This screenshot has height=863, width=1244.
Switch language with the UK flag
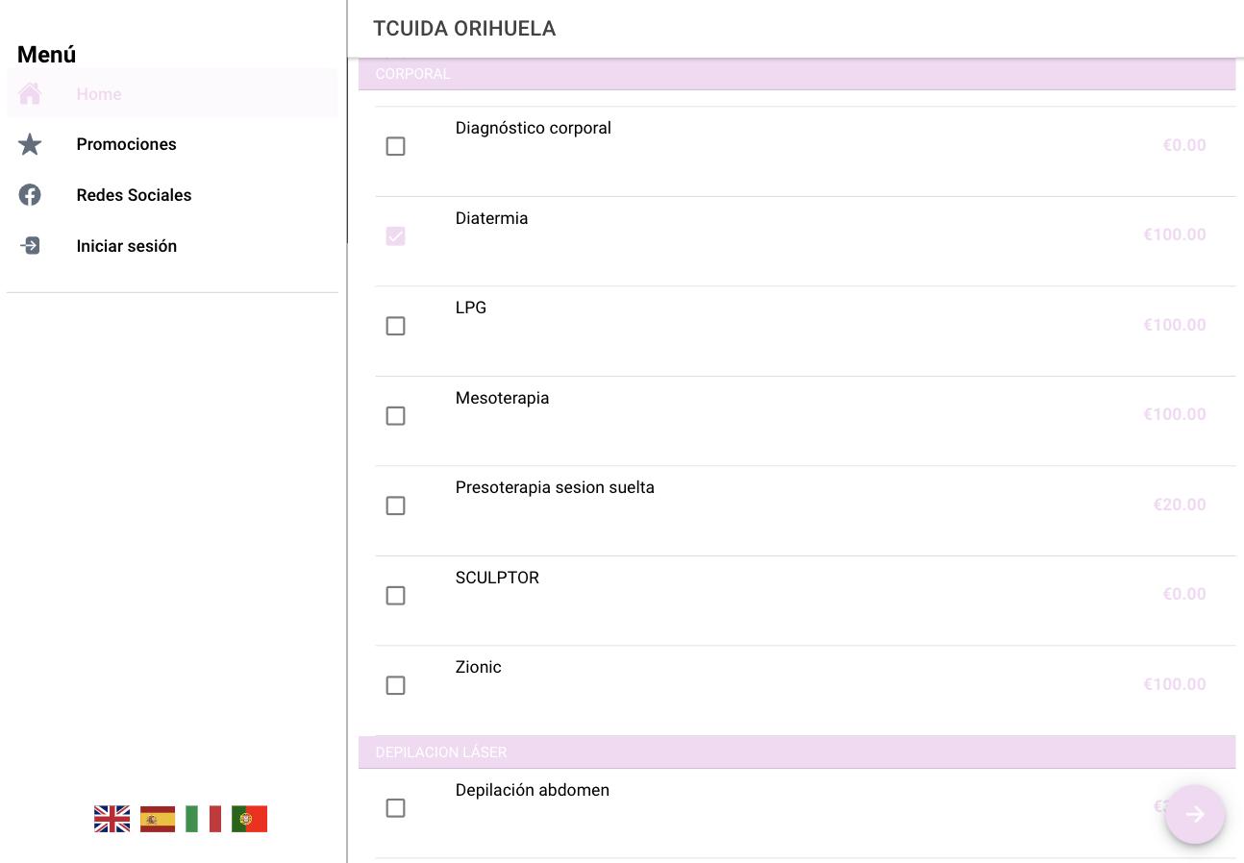[x=112, y=819]
